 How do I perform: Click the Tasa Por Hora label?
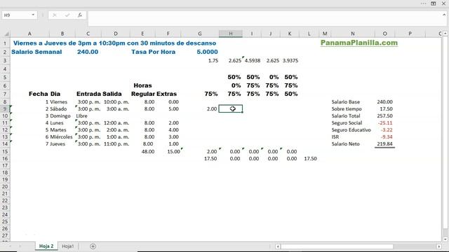tap(153, 52)
